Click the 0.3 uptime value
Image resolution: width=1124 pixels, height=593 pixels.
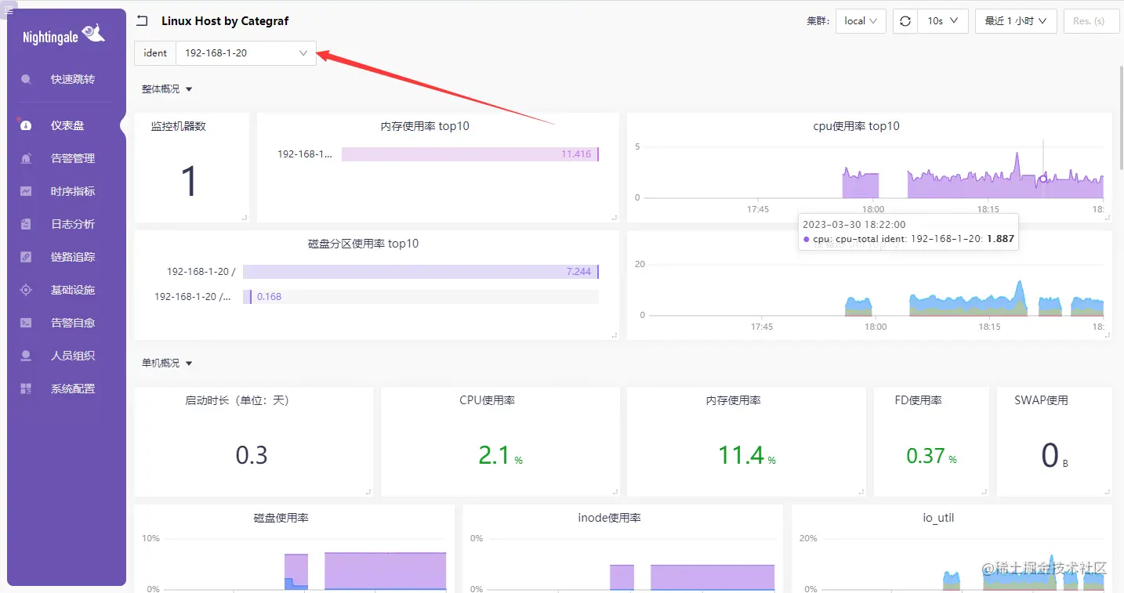252,455
